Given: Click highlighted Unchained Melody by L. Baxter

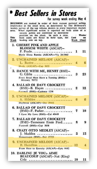Looking at the screenshot, I should coord(49,62).
